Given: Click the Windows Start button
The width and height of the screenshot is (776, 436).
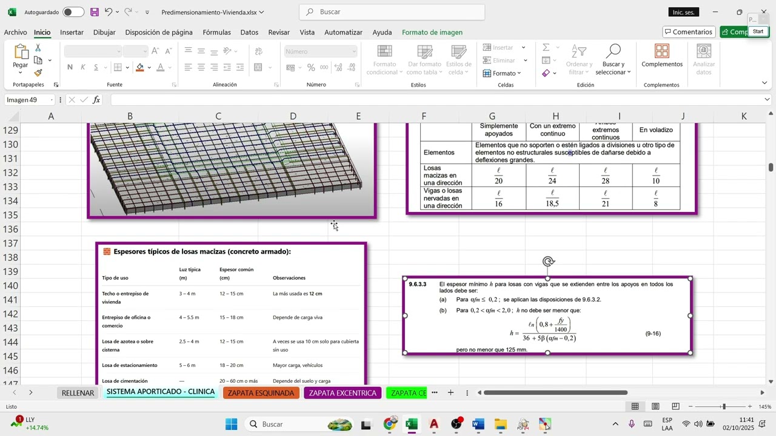Looking at the screenshot, I should coord(231,424).
